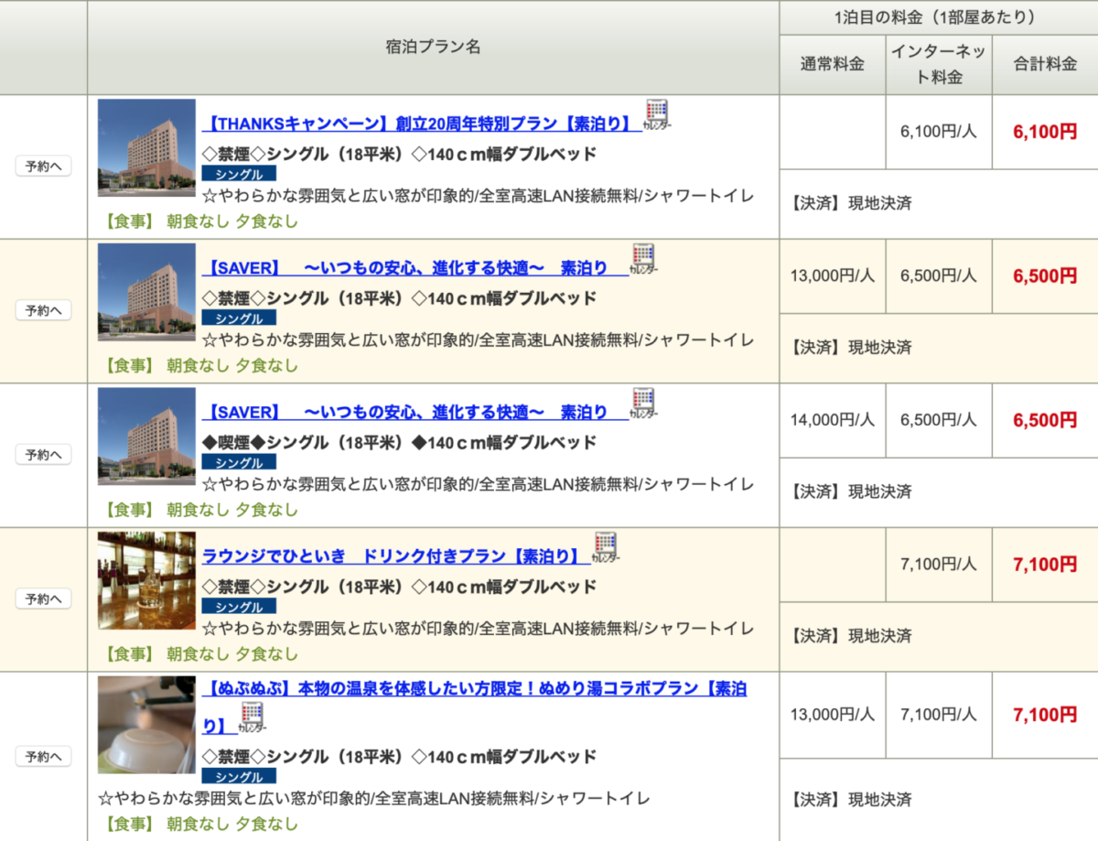Image resolution: width=1098 pixels, height=841 pixels.
Task: Reserve the ラウンジでひといき drink plan via 予約へ
Action: (x=43, y=599)
